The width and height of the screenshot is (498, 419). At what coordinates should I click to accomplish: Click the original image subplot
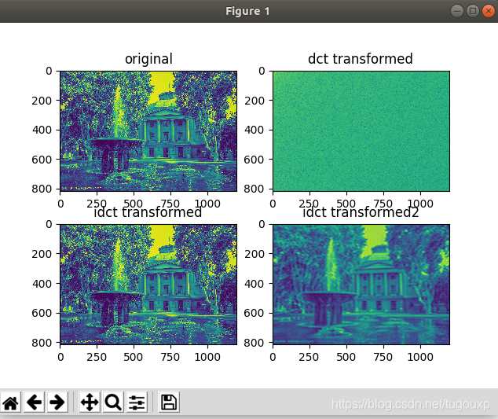point(148,130)
